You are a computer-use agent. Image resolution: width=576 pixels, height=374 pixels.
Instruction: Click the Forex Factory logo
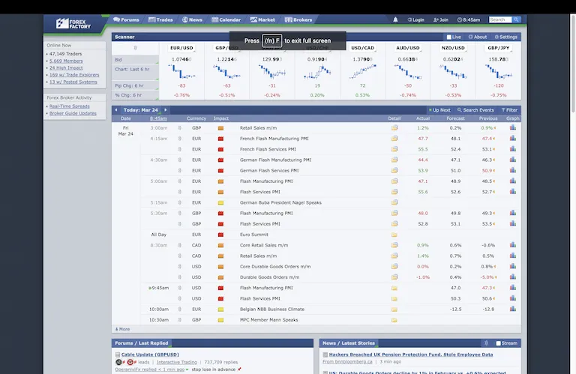(73, 23)
